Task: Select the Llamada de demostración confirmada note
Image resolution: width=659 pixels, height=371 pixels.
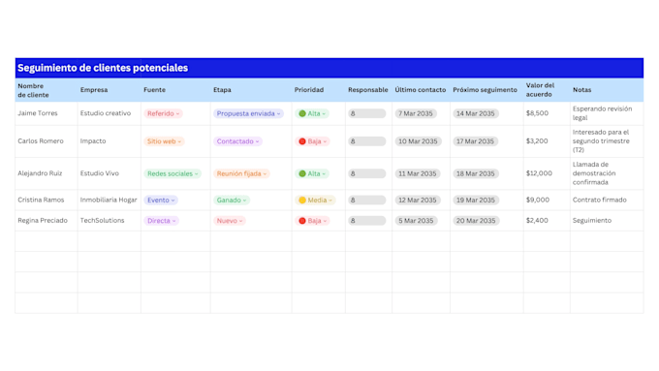Action: click(594, 173)
